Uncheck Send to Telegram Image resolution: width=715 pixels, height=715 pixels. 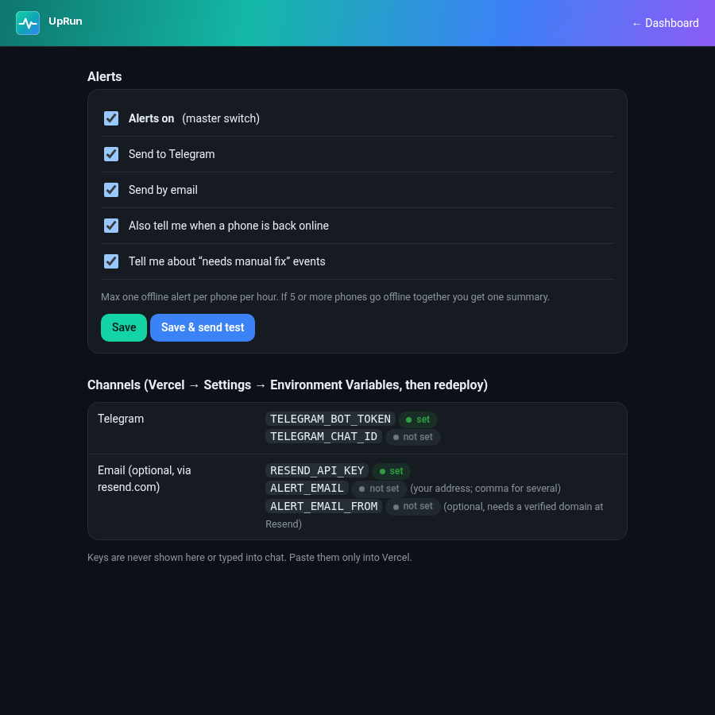(111, 154)
